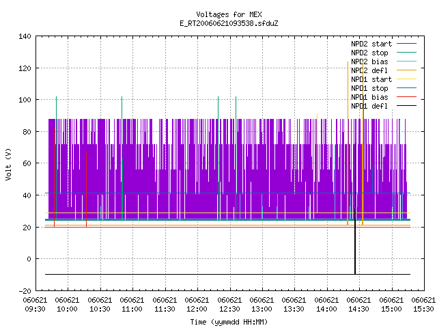The height and width of the screenshot is (328, 437).
Task: Click the 'NPD2 defl' legend label
Action: tap(369, 70)
